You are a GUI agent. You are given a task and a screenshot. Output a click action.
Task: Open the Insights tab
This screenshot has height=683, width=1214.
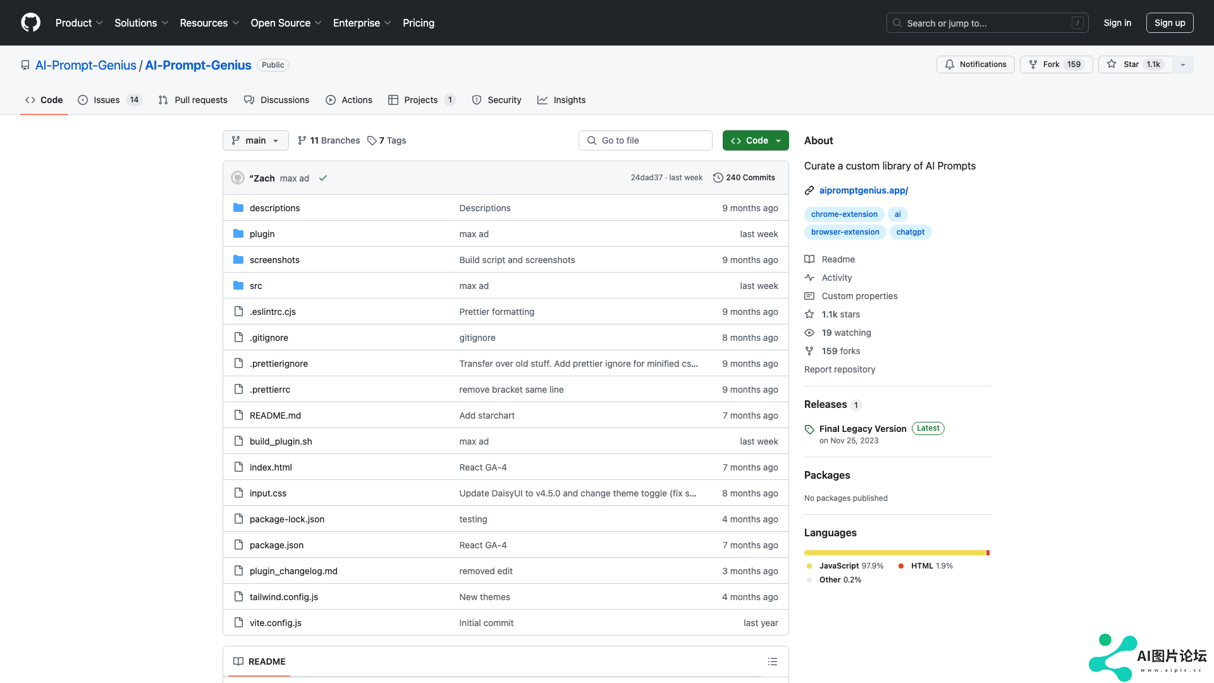pyautogui.click(x=561, y=100)
